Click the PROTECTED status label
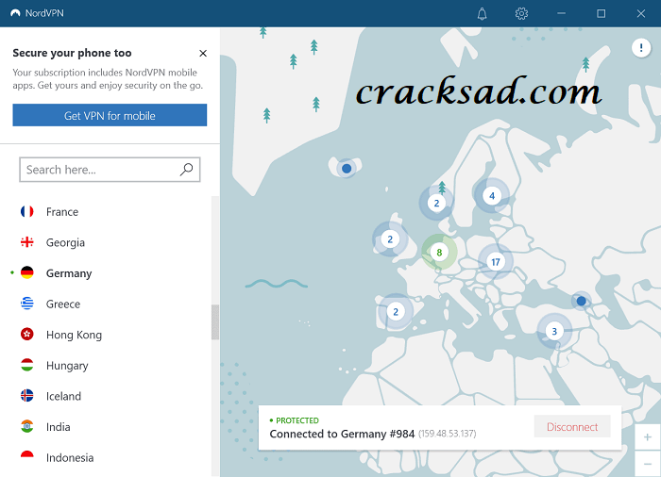 point(297,420)
